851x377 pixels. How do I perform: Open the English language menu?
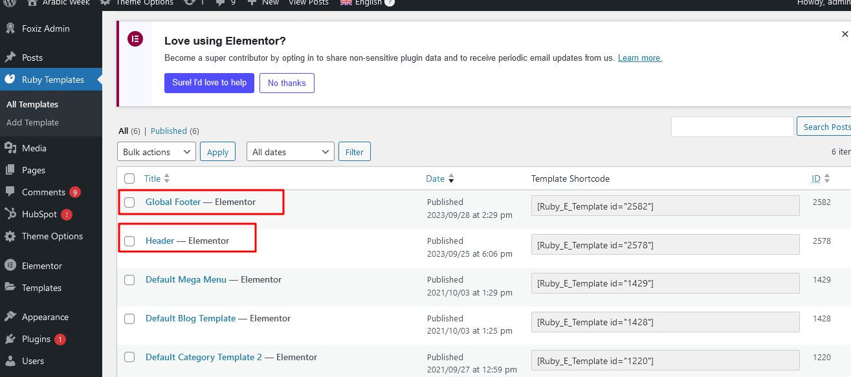coord(367,3)
